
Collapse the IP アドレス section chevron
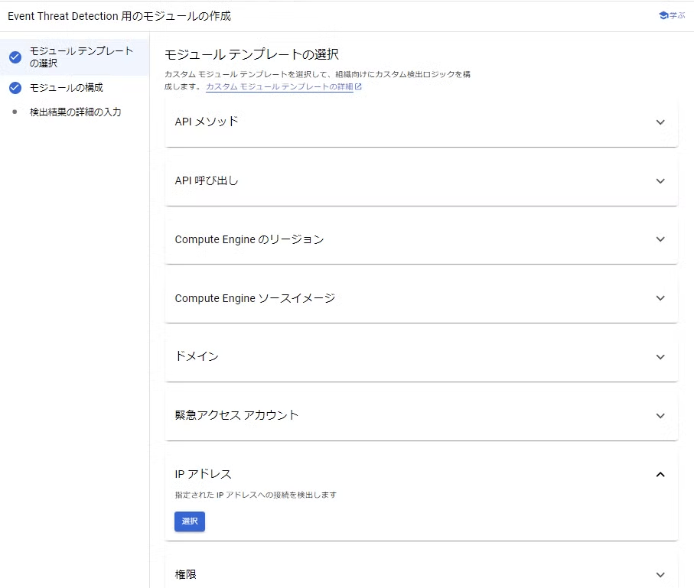(x=660, y=475)
